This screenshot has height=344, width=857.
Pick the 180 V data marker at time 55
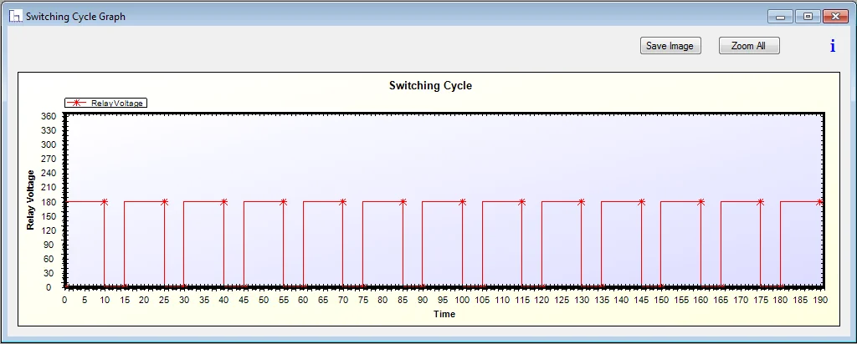[x=284, y=201]
